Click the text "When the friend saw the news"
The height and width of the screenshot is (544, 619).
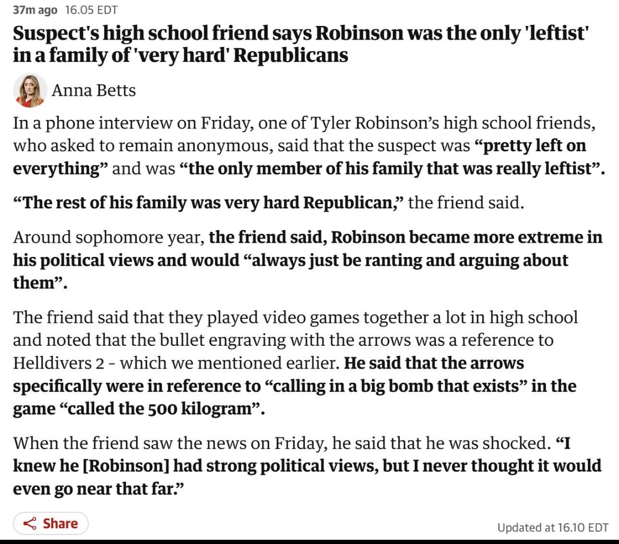pos(138,442)
